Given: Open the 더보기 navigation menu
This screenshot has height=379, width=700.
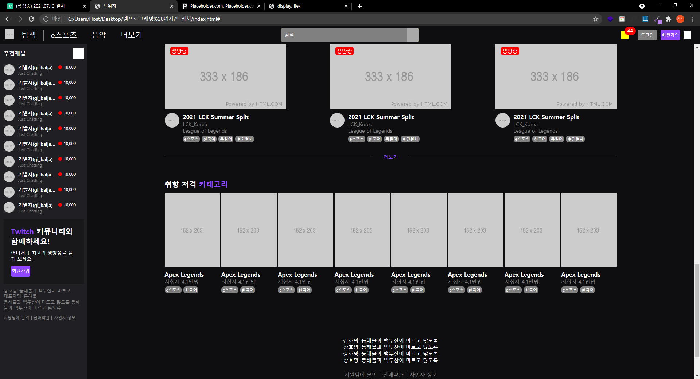Looking at the screenshot, I should click(x=131, y=35).
